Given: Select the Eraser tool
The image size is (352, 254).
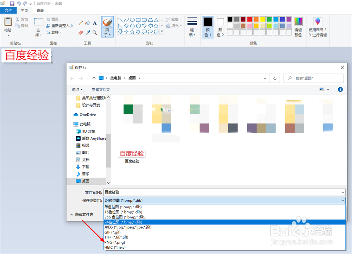Looking at the screenshot, I should (81, 33).
